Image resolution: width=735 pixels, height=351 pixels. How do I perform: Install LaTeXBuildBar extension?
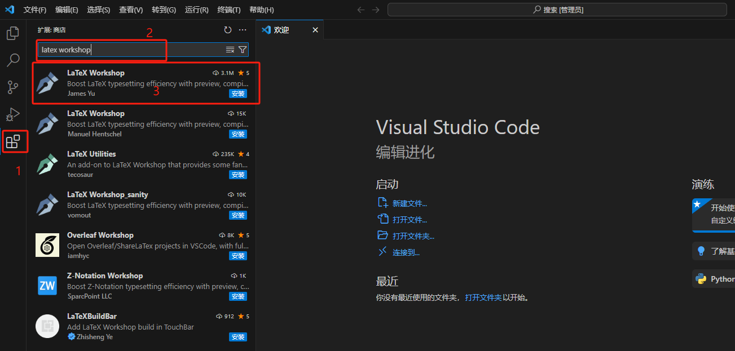pyautogui.click(x=238, y=337)
